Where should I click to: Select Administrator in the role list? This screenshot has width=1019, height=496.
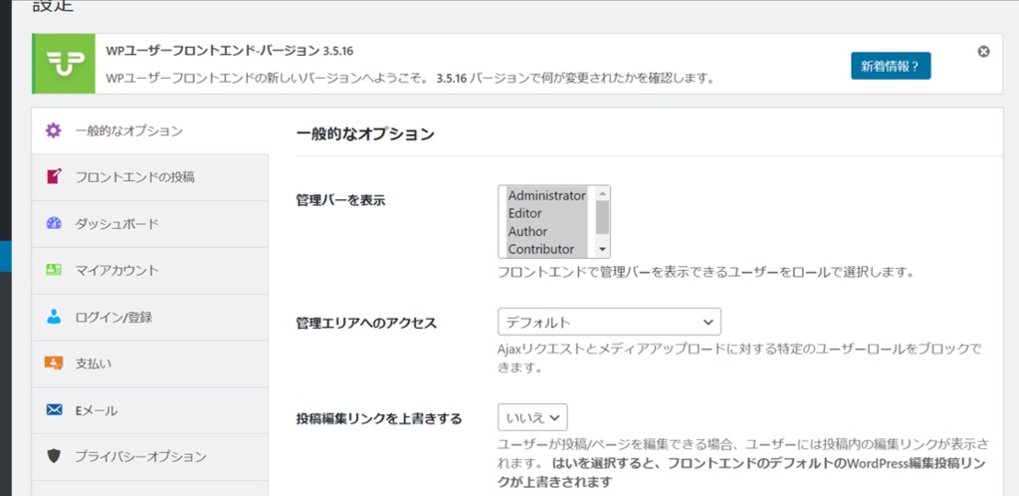click(x=546, y=195)
